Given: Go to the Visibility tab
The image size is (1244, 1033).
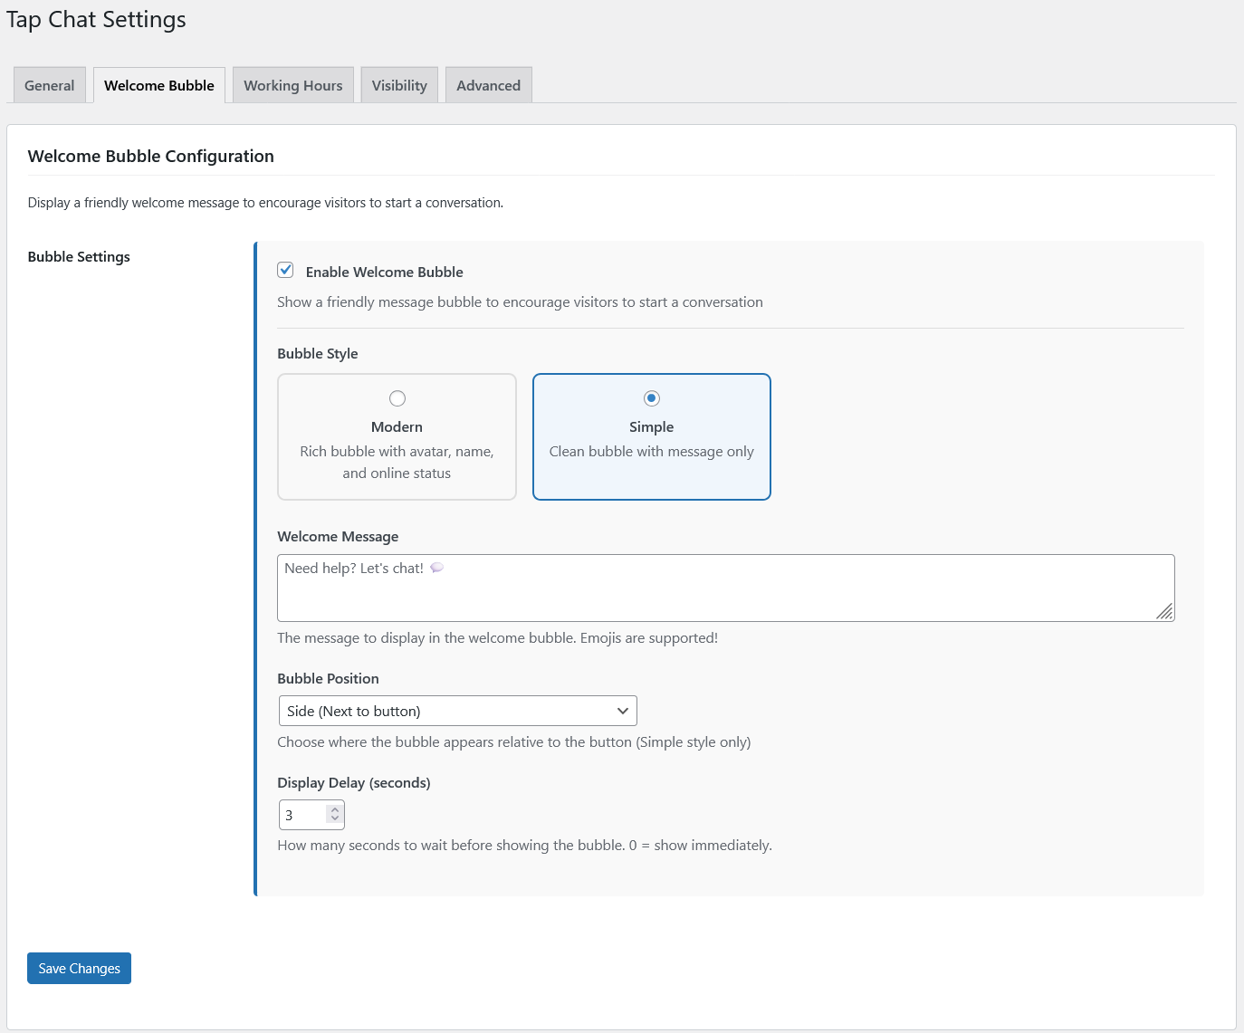Looking at the screenshot, I should click(399, 85).
